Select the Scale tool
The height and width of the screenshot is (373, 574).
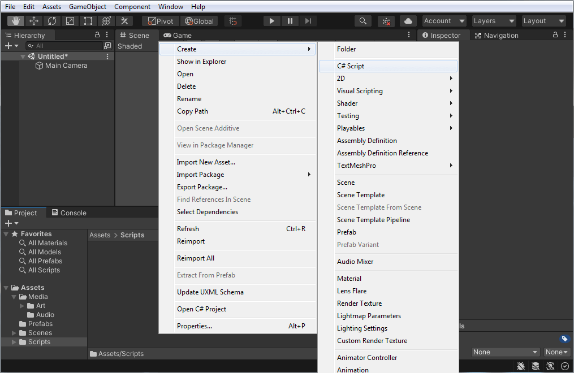[x=70, y=20]
